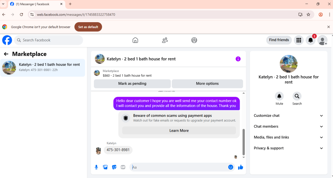The height and width of the screenshot is (178, 333).
Task: Click the chat scrollbar down arrow
Action: (x=243, y=157)
